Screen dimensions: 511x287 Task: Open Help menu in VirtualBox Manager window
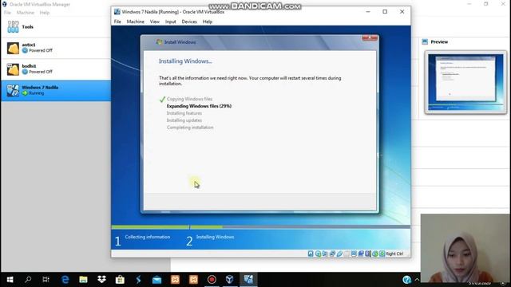tap(45, 13)
